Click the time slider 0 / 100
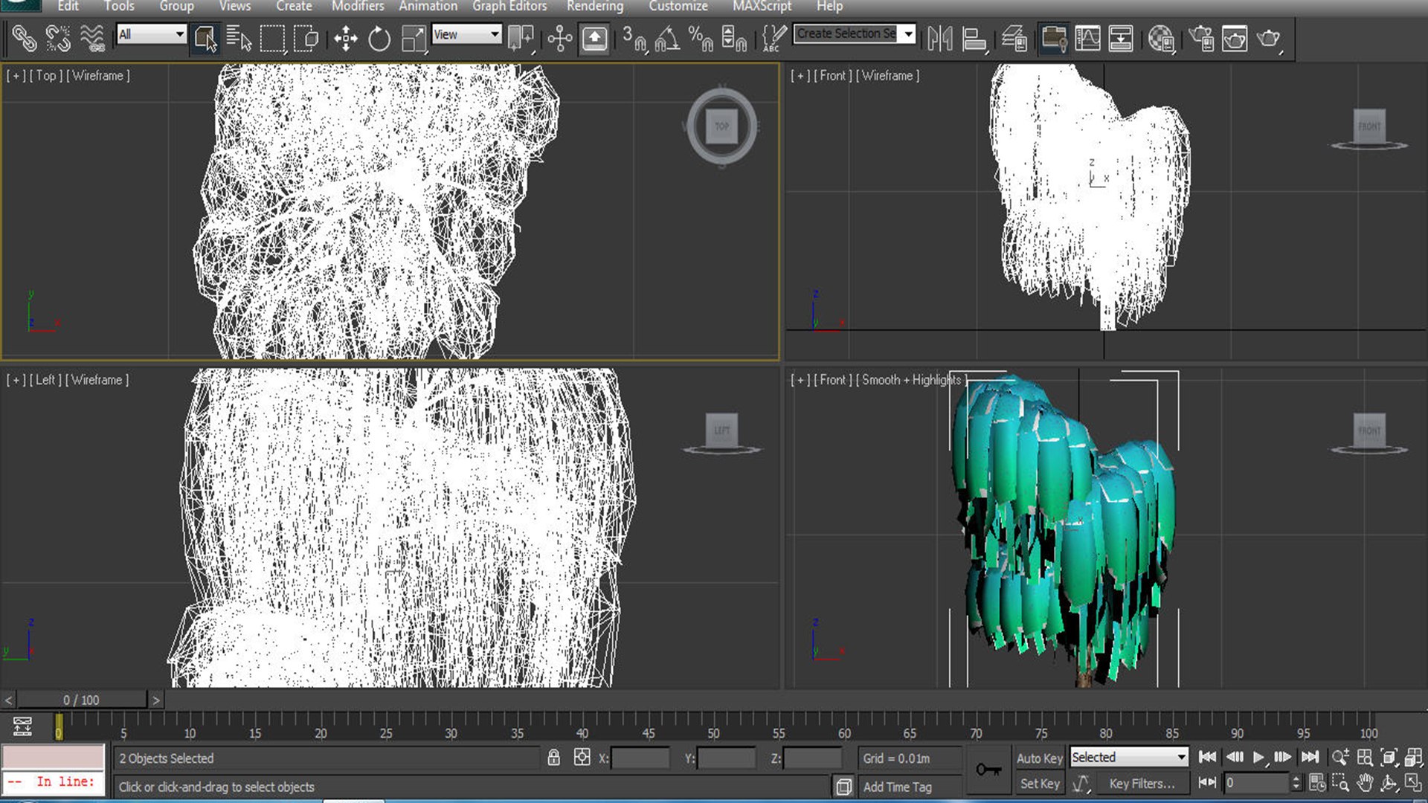 [x=81, y=700]
